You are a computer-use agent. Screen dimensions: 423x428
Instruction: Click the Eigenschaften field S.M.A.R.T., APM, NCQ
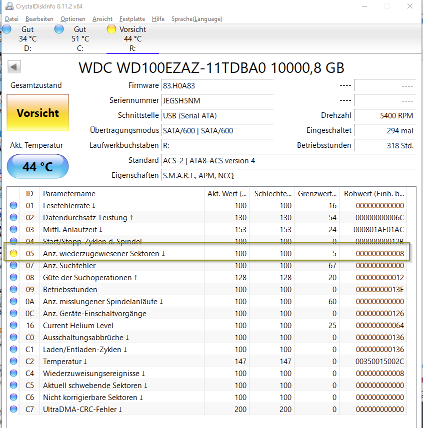(289, 175)
